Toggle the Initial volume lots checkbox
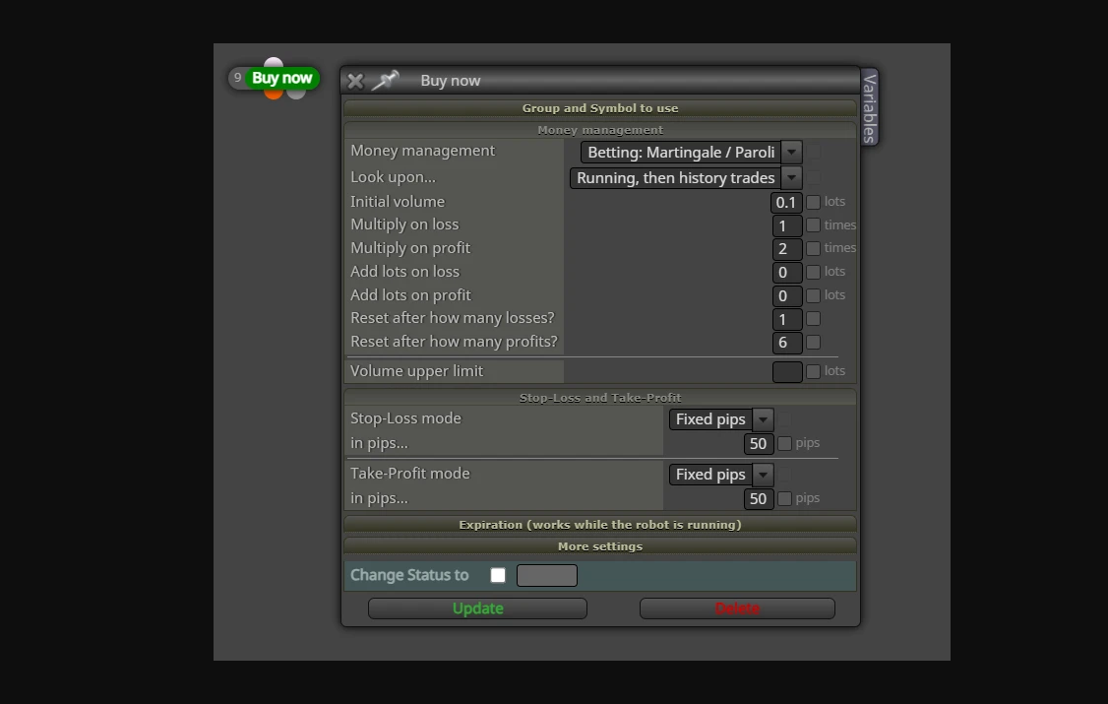Viewport: 1108px width, 704px height. click(814, 202)
